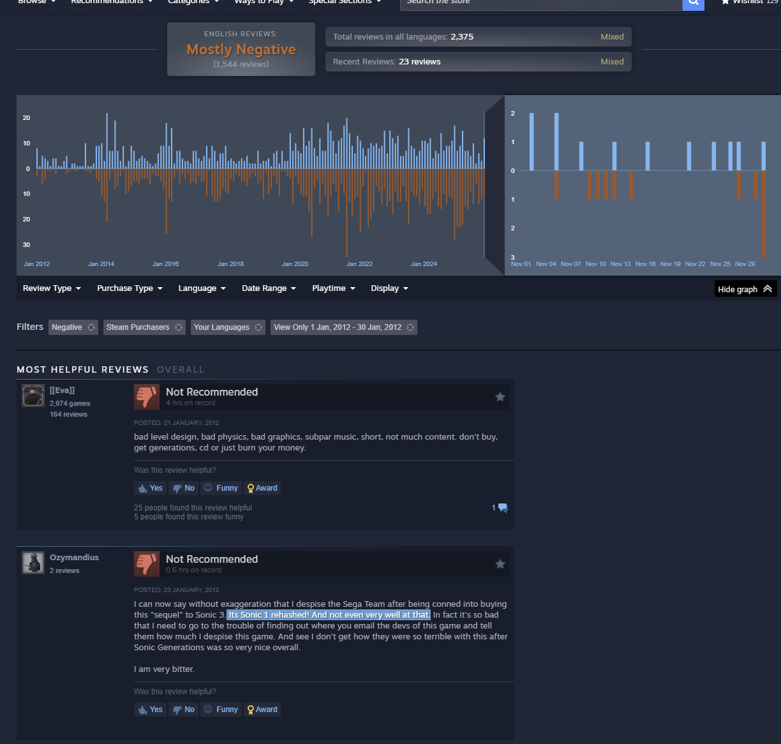The width and height of the screenshot is (781, 744).
Task: Remove the Steam Purchasers filter tag
Action: [x=179, y=327]
